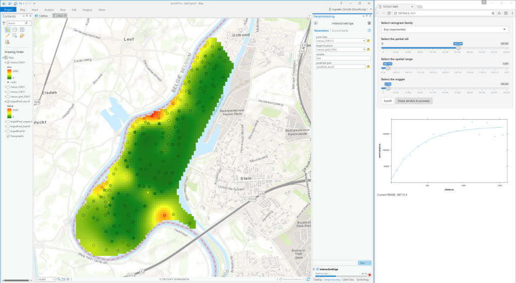Click List By Data Source icon
516x283 pixels.
coord(15,30)
